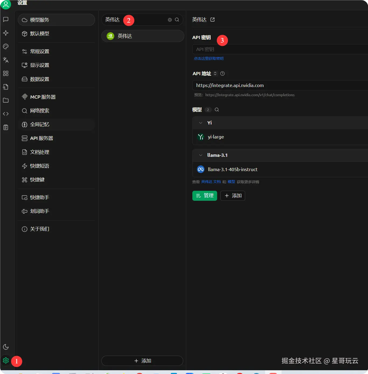The height and width of the screenshot is (374, 368).
Task: Click the API 地址 help question icon
Action: (223, 74)
